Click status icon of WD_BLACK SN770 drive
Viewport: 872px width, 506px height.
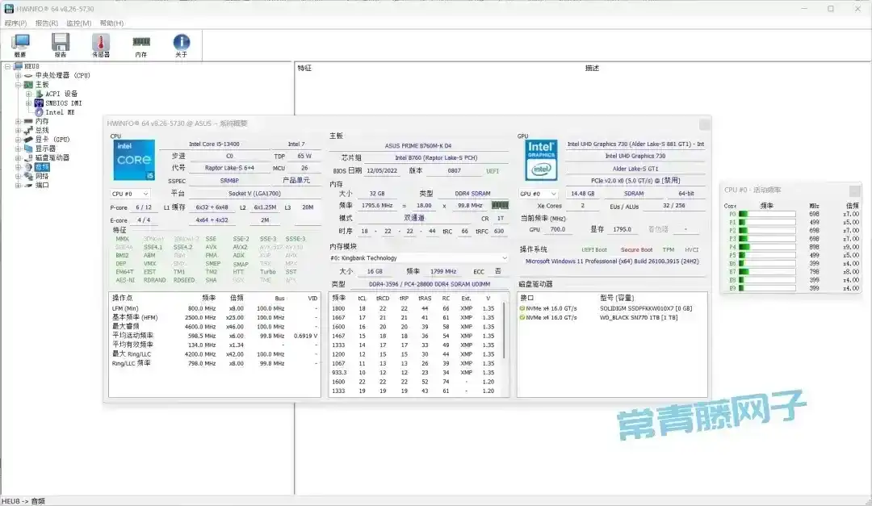[x=522, y=317]
